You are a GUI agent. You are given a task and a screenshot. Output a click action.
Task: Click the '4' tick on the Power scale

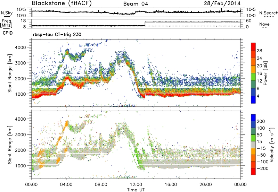258,96
